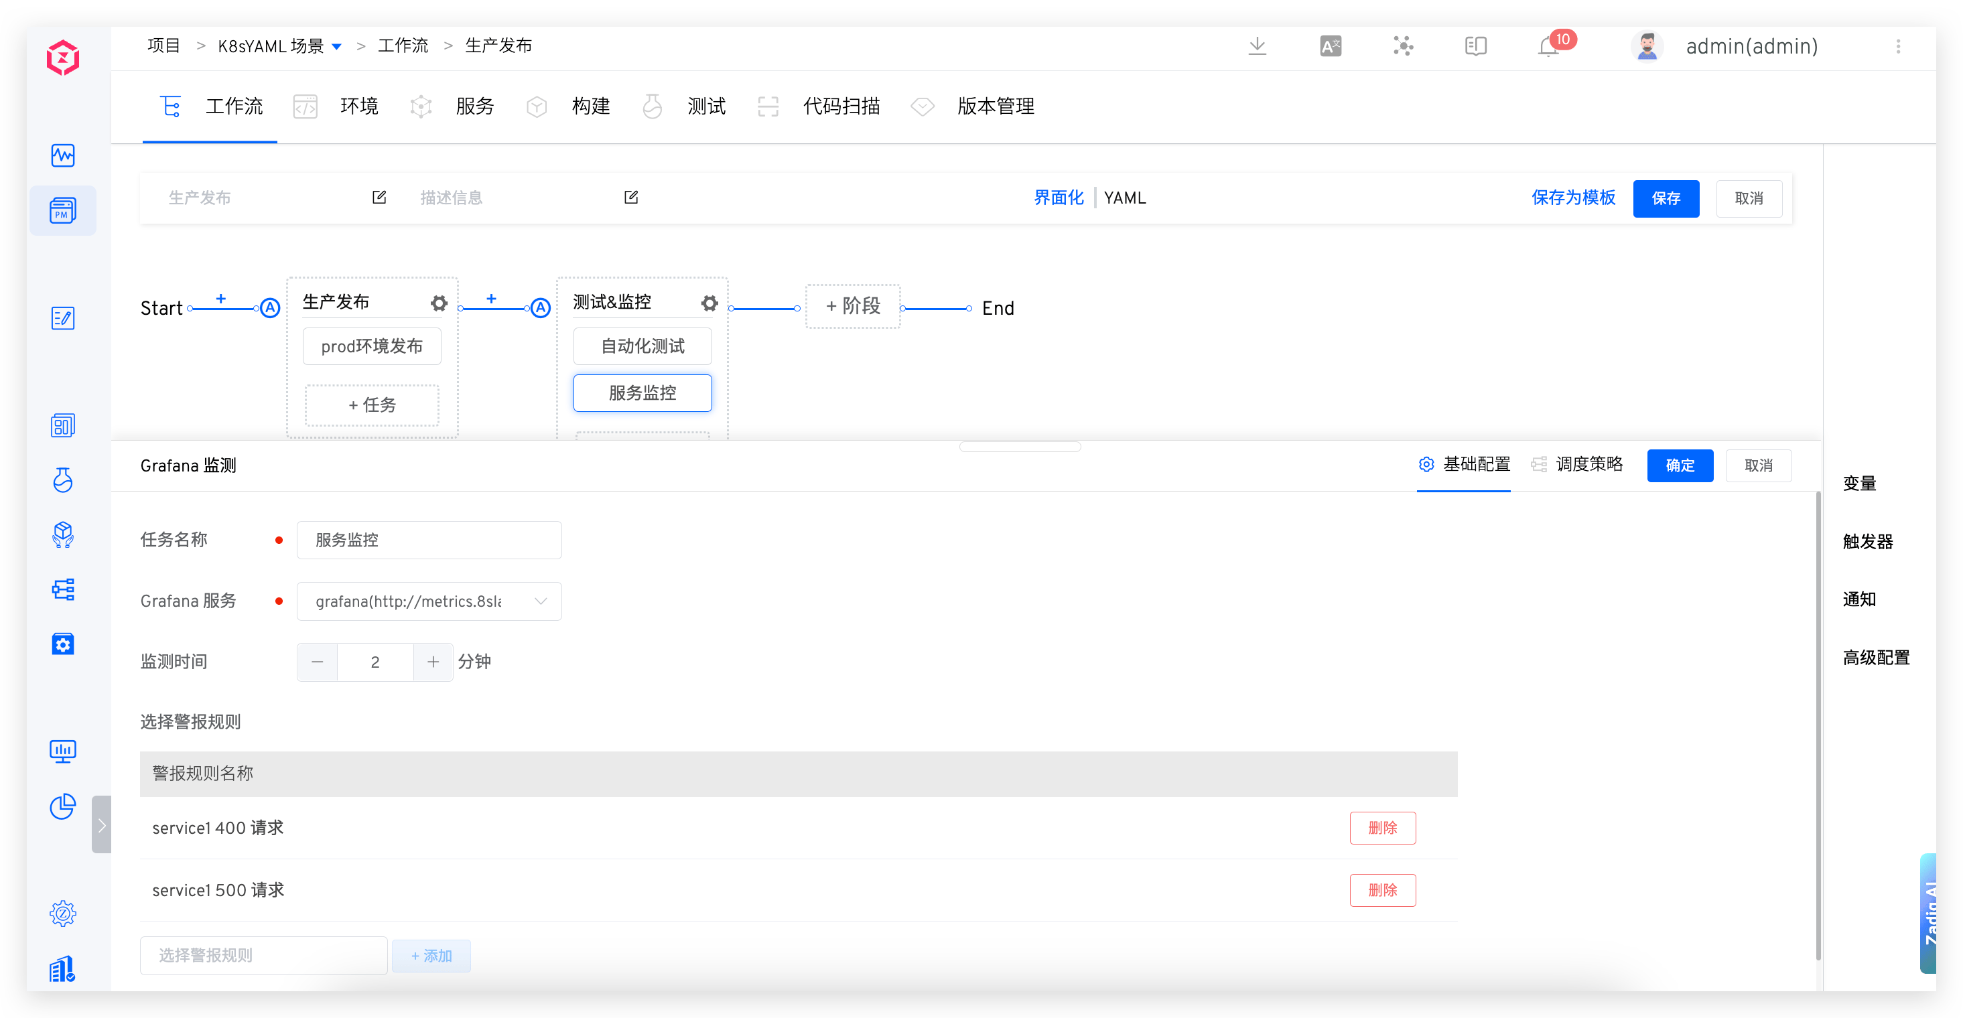Increase 监测时间 with plus stepper
The image size is (1963, 1018).
tap(433, 662)
